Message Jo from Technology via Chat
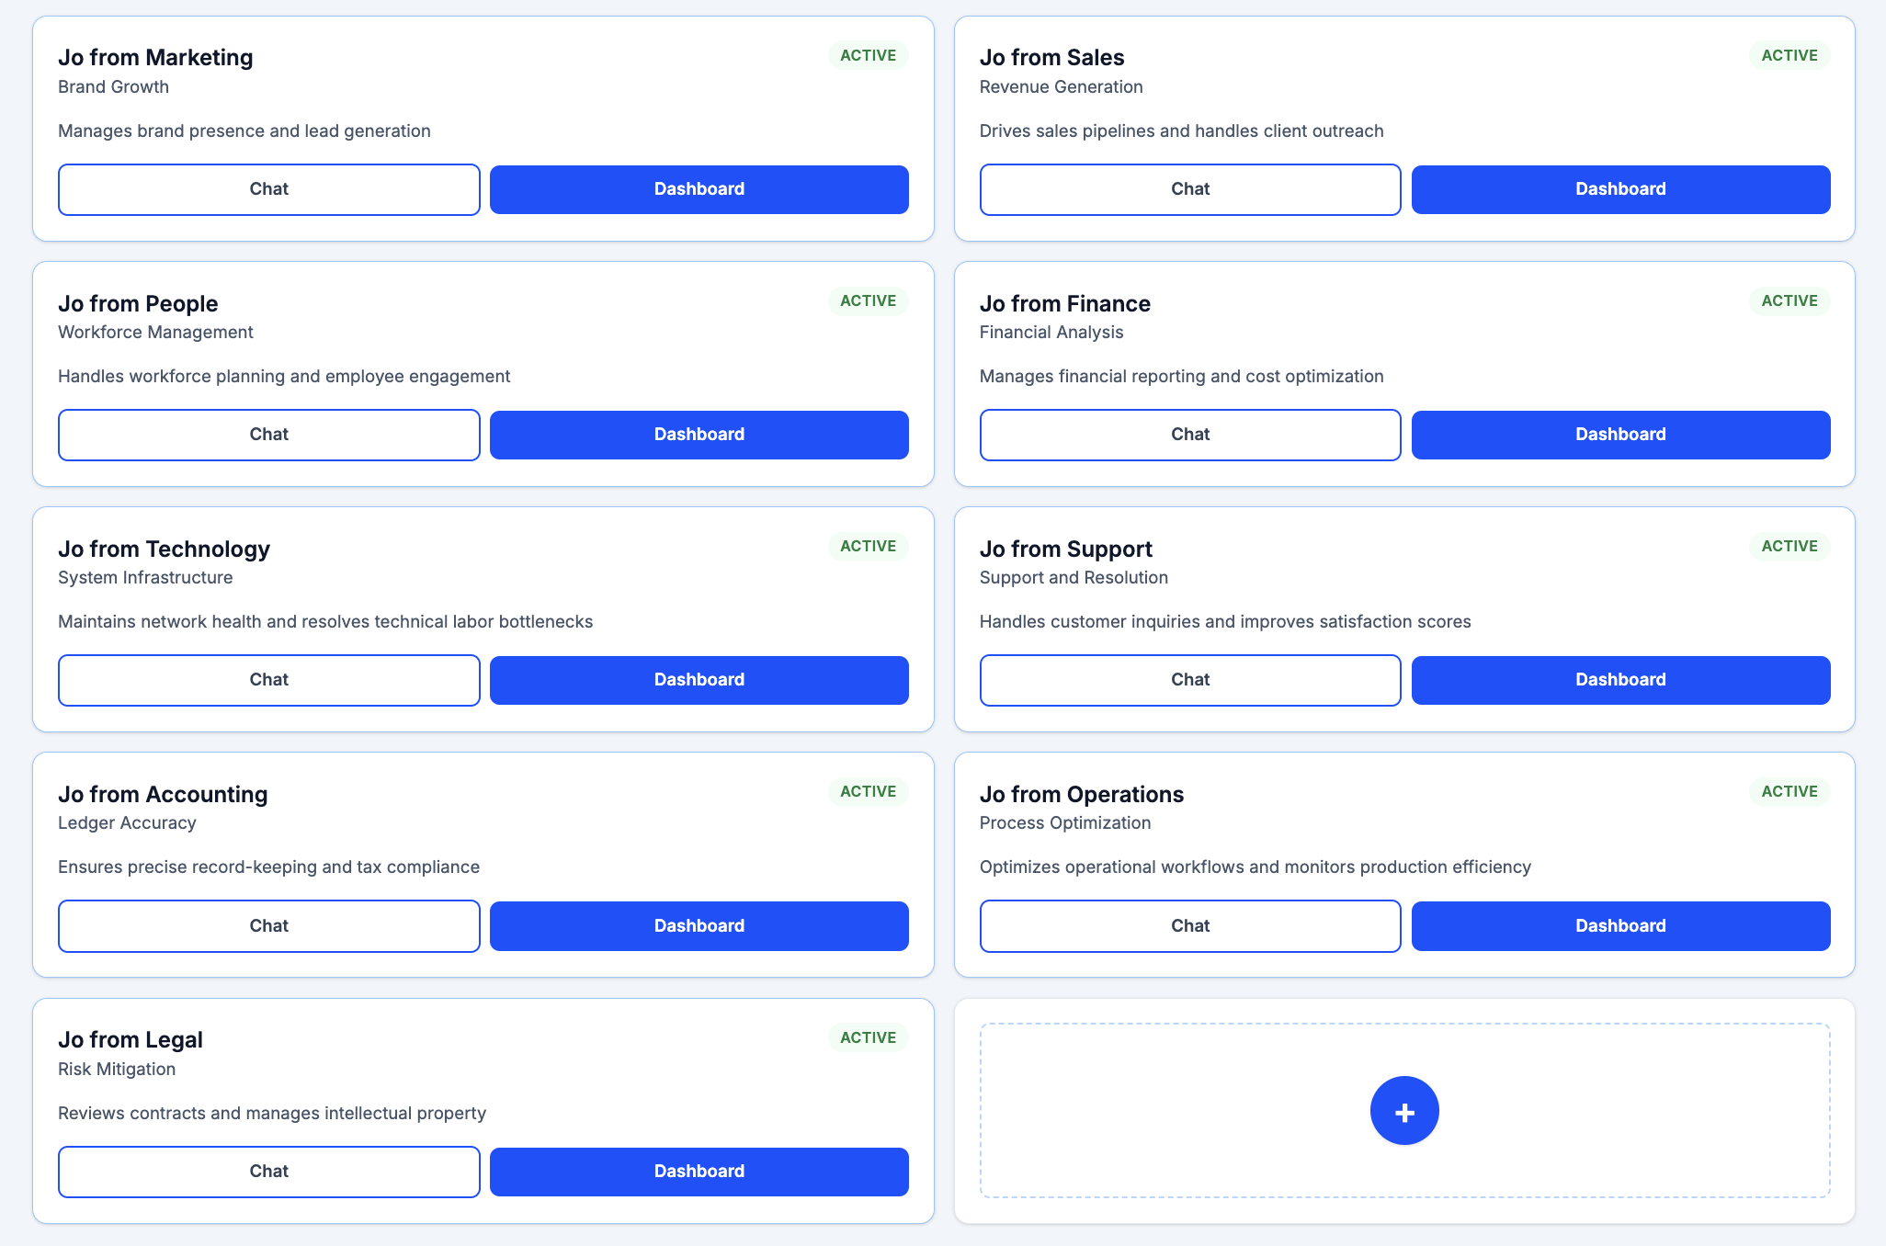Viewport: 1886px width, 1246px height. point(268,680)
